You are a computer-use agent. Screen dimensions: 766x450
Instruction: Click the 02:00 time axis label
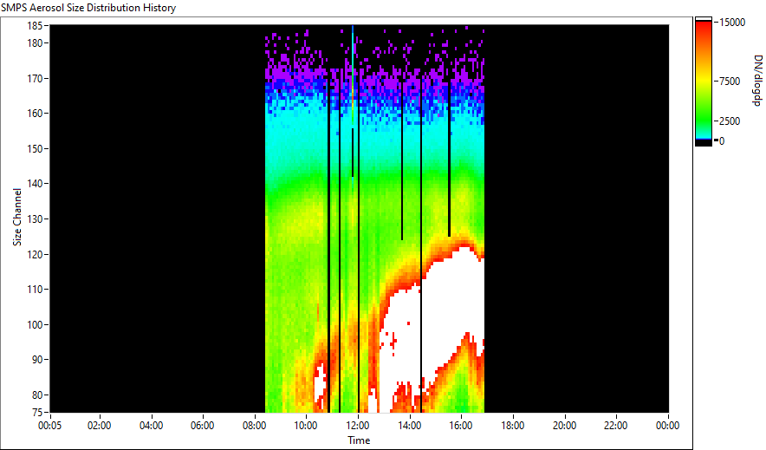click(x=99, y=426)
